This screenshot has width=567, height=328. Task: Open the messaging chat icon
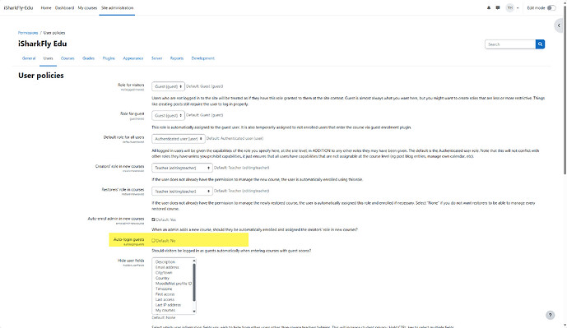click(498, 7)
